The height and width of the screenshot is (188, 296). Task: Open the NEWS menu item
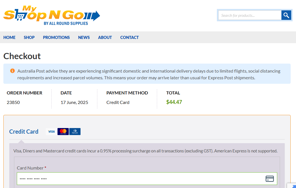pyautogui.click(x=84, y=37)
